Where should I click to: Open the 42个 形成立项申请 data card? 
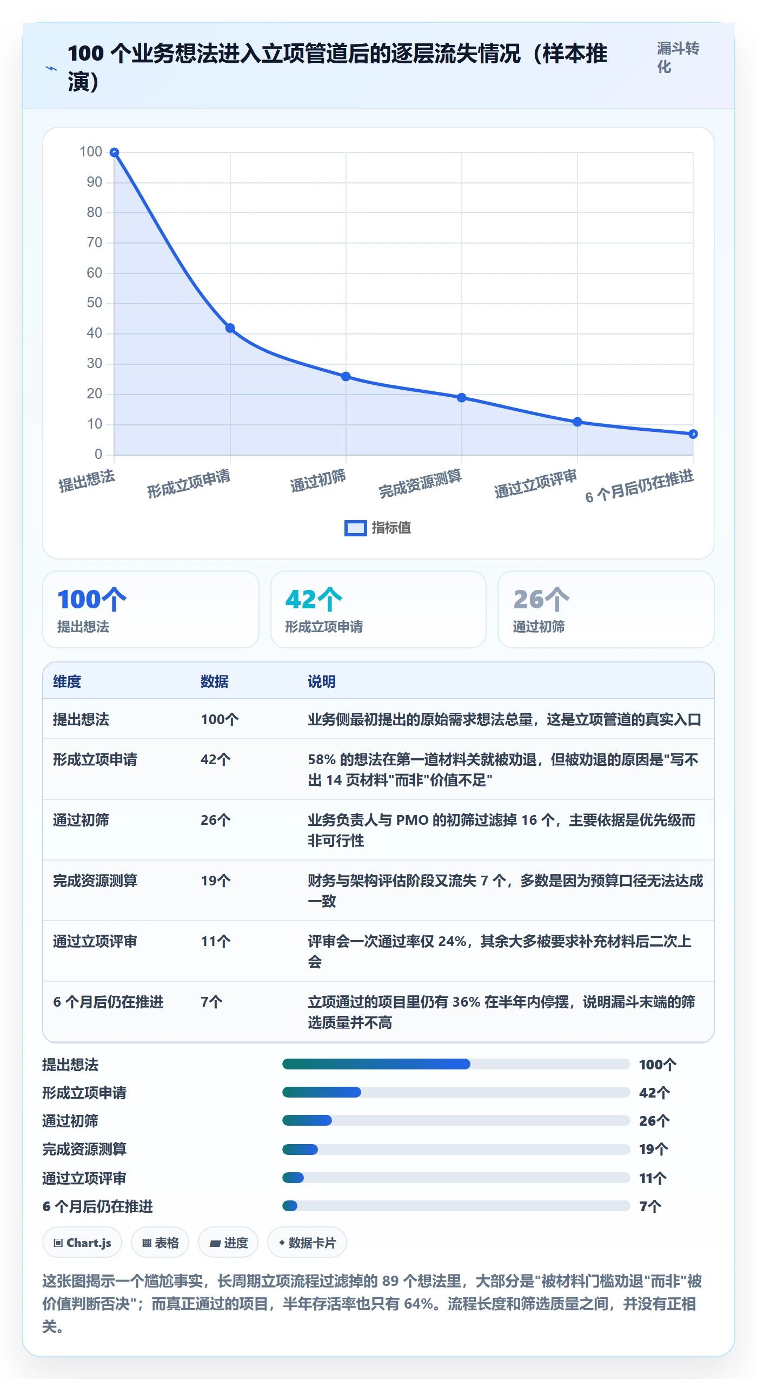pyautogui.click(x=378, y=609)
